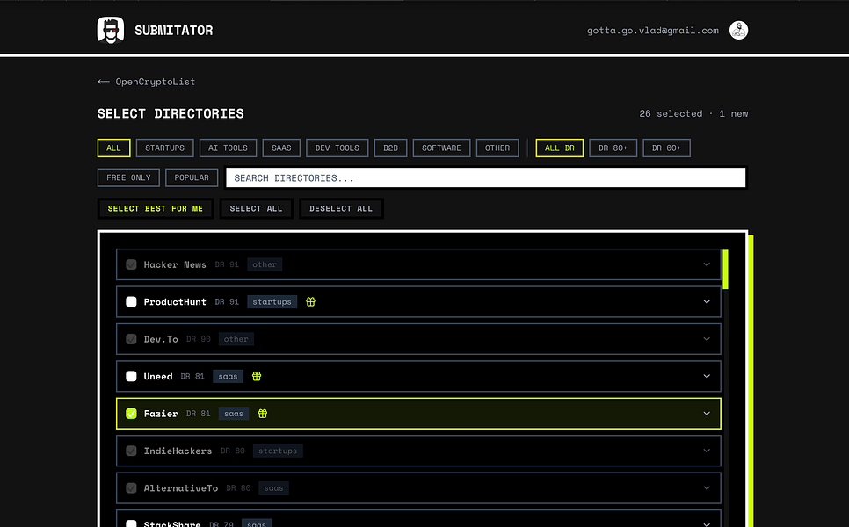The width and height of the screenshot is (849, 527).
Task: Click the startups tag in IndieHackers row
Action: pyautogui.click(x=278, y=451)
